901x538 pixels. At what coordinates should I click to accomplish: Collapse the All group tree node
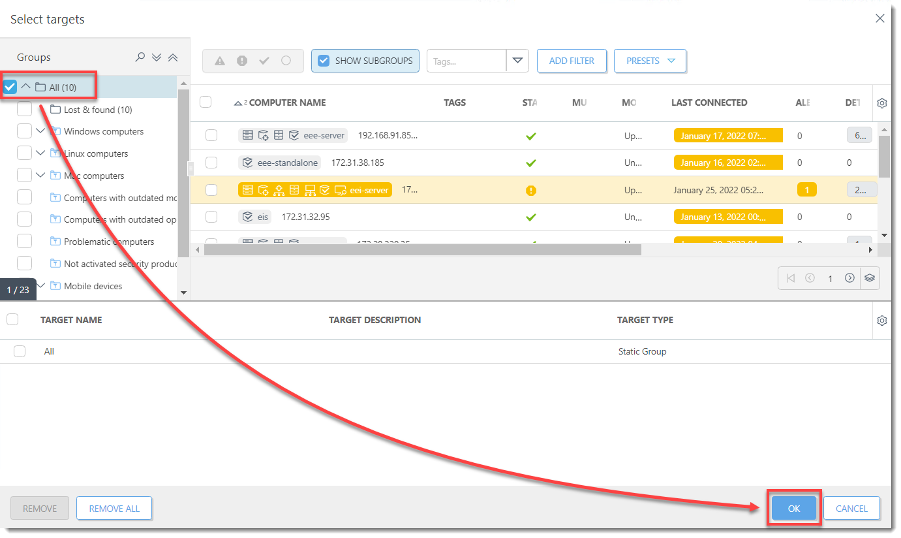[x=26, y=86]
